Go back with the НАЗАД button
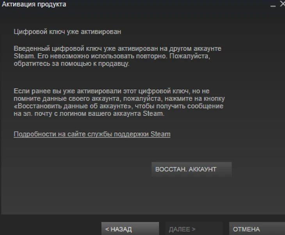 130,229
